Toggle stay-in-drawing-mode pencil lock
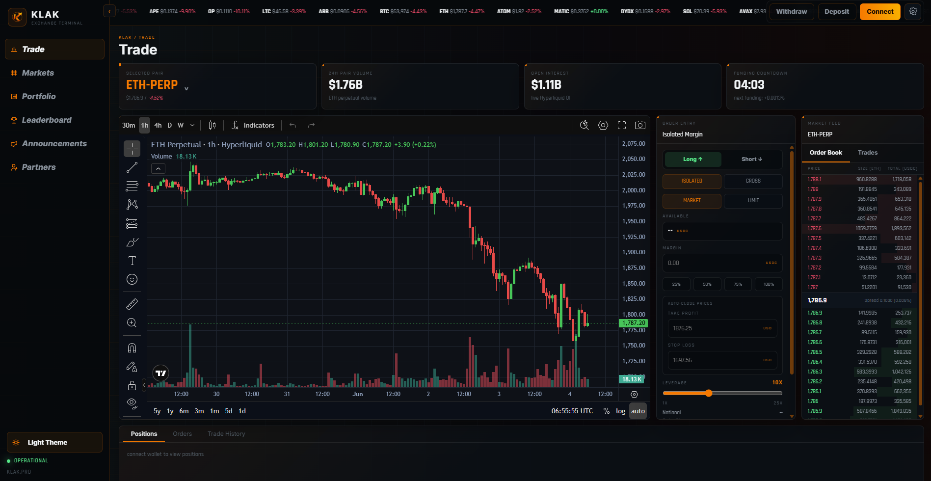The width and height of the screenshot is (931, 481). click(x=132, y=367)
